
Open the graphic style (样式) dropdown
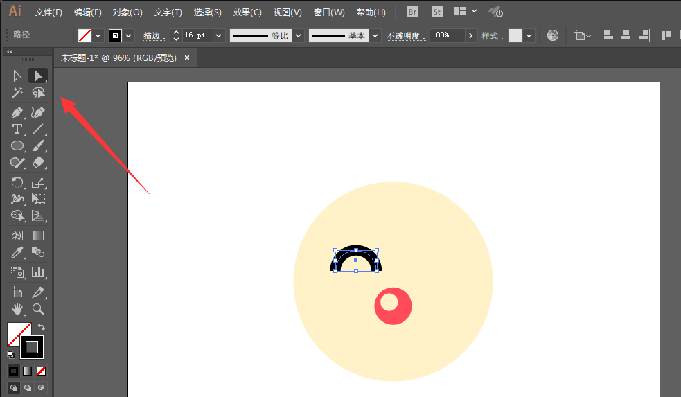[529, 35]
